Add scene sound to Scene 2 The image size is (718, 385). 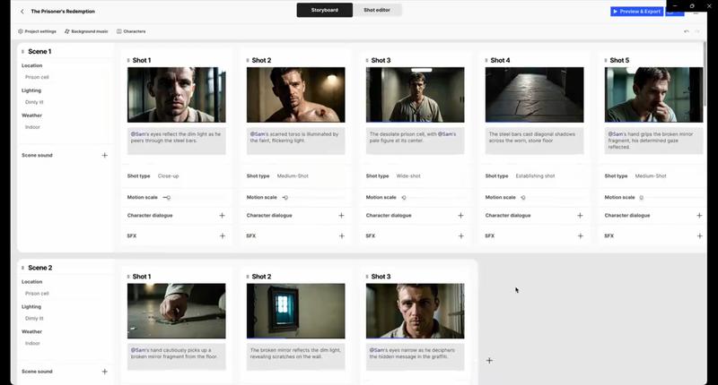pos(104,372)
